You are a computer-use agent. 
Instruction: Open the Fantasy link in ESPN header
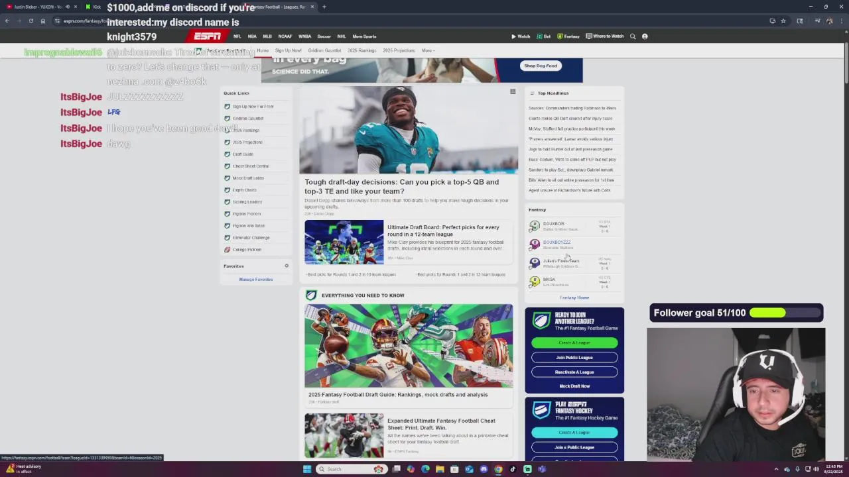click(x=568, y=36)
